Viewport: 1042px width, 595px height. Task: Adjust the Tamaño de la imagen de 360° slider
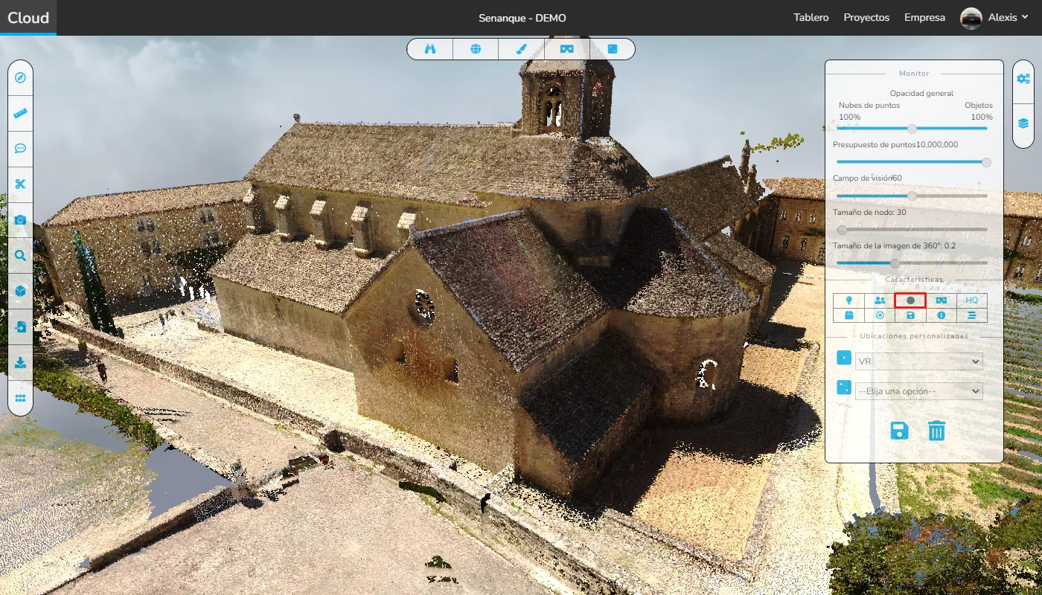912,263
